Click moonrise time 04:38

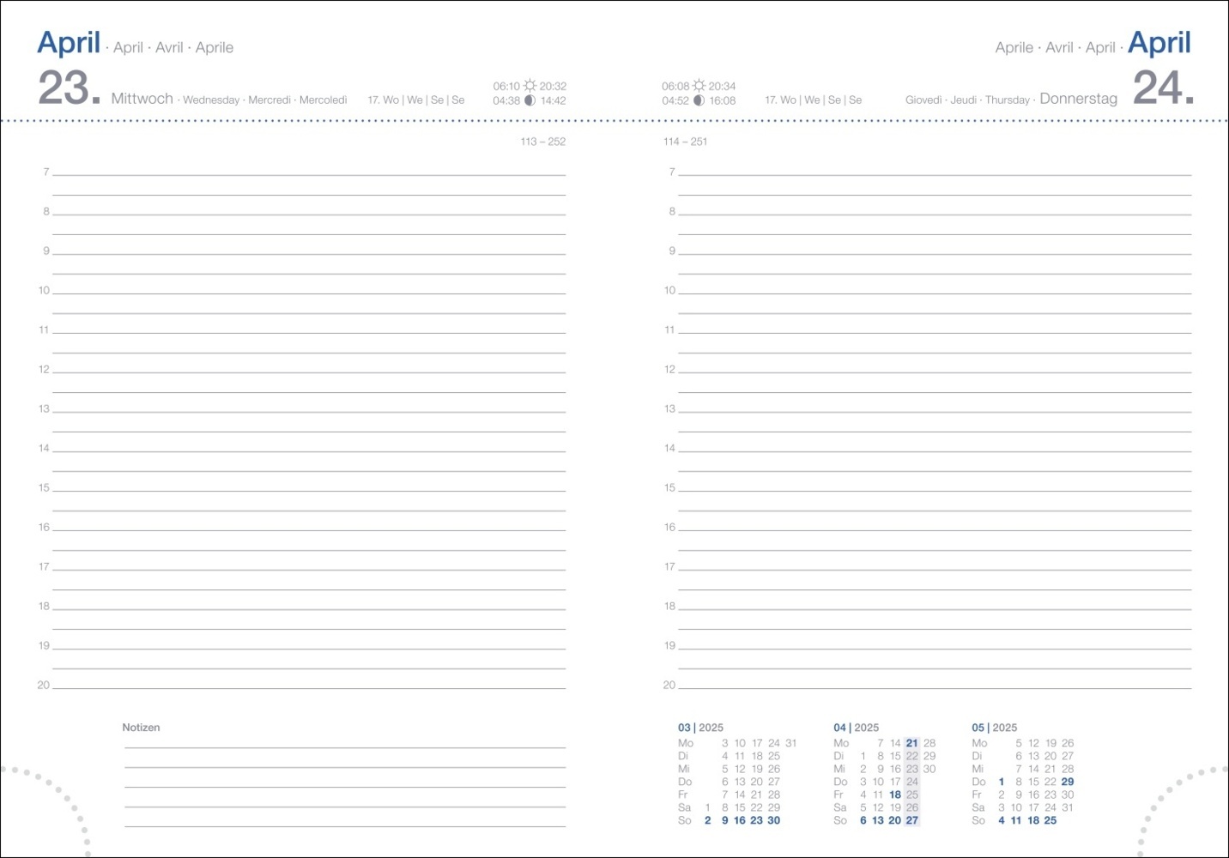pyautogui.click(x=506, y=101)
